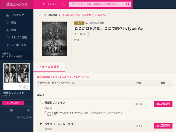This screenshot has width=176, height=132.
Task: Play the preview with the play button
Action: 12,110
